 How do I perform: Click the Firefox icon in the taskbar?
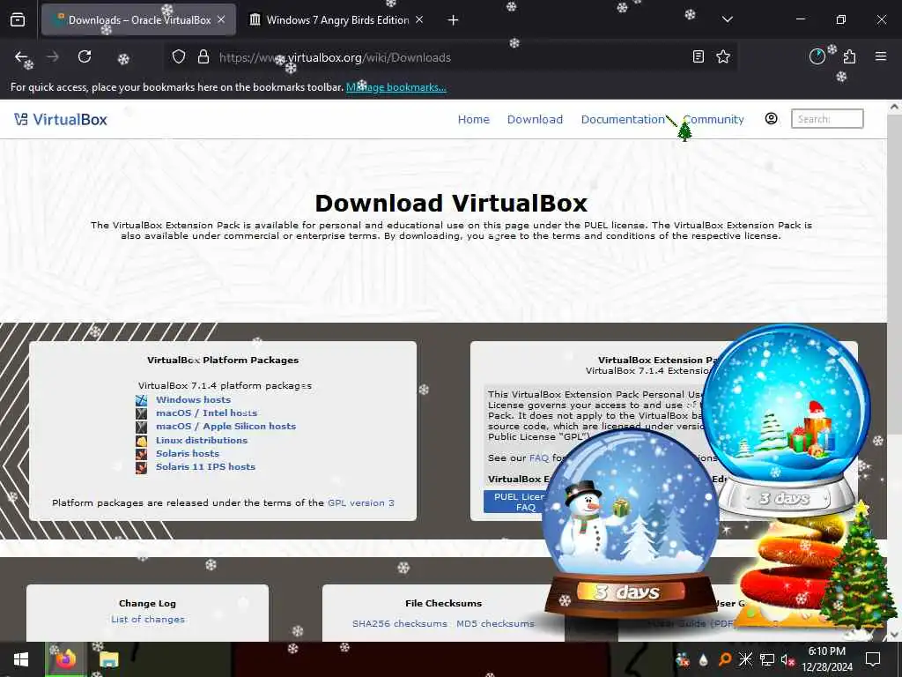click(65, 659)
